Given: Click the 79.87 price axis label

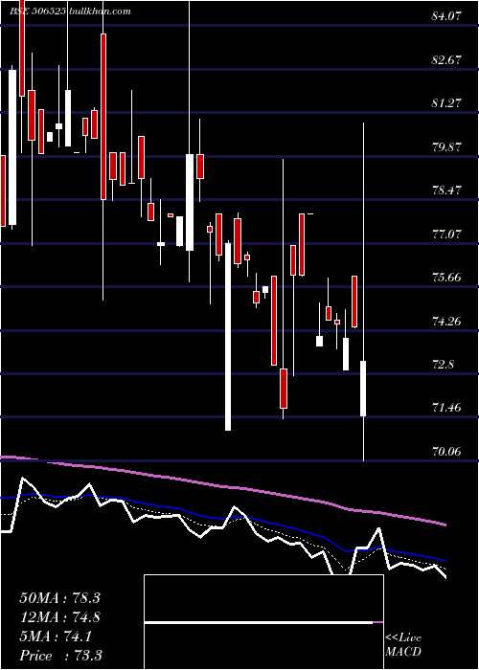Looking at the screenshot, I should point(447,147).
